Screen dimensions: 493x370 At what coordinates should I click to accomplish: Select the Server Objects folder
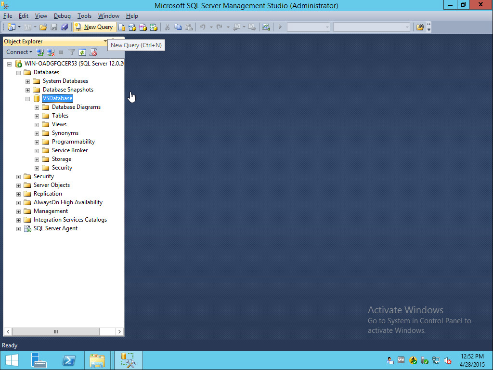(x=52, y=185)
